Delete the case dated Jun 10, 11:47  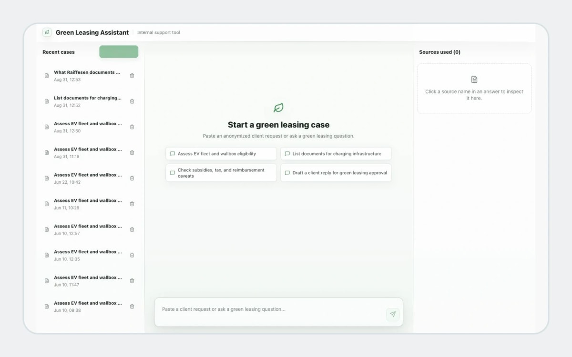coord(132,281)
